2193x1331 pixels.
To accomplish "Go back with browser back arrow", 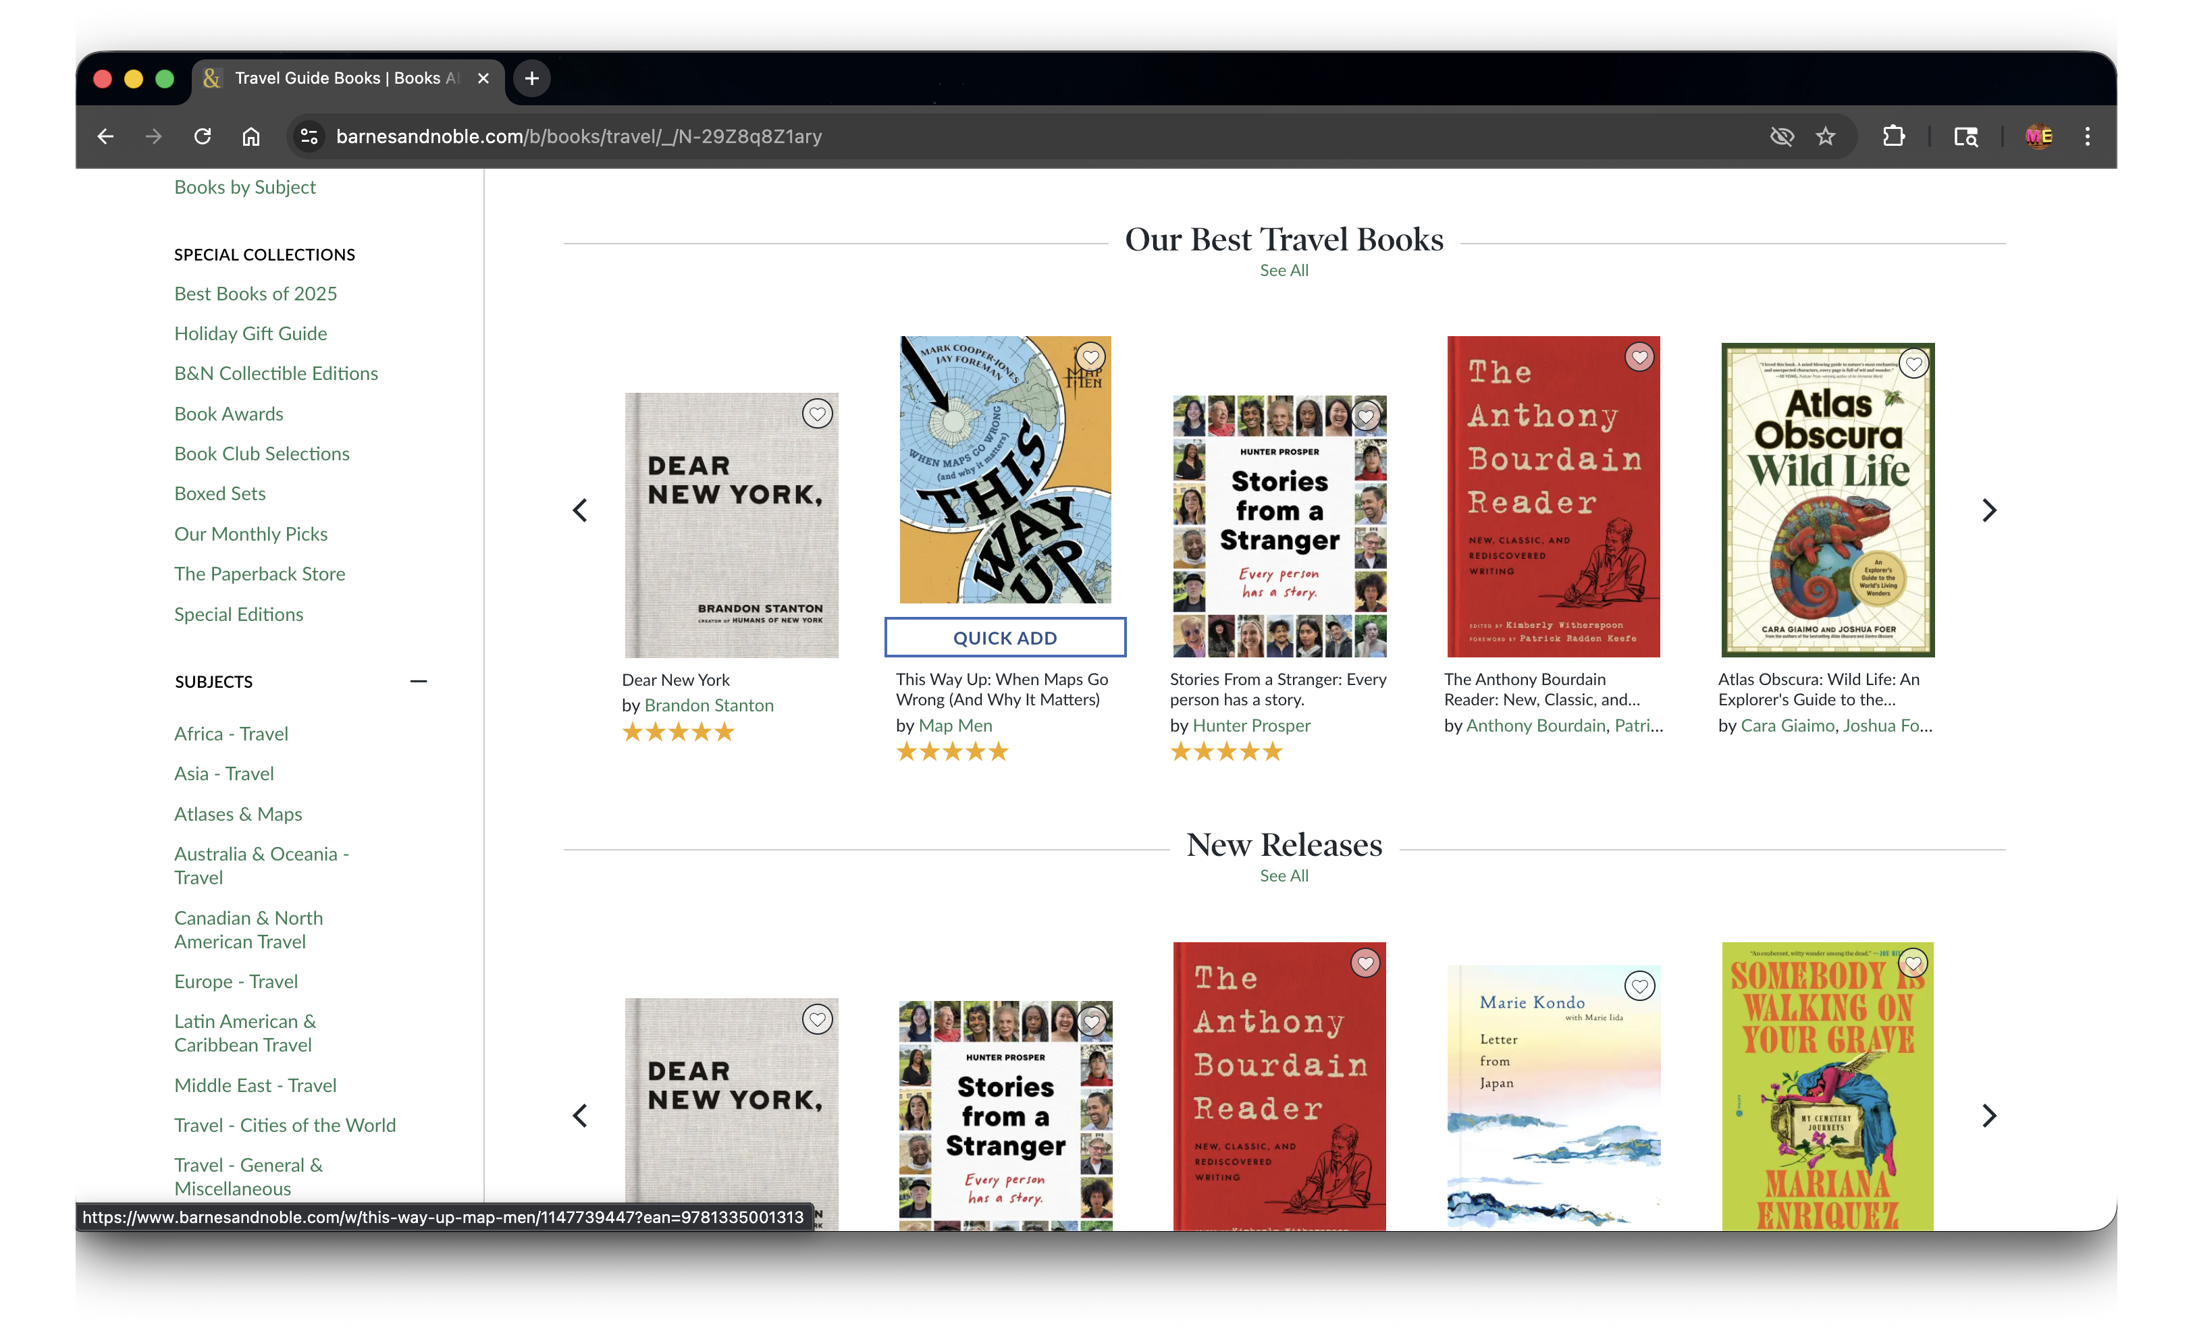I will coord(105,136).
